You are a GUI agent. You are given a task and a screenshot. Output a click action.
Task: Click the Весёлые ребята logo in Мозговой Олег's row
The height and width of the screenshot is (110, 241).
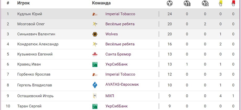click(95, 24)
